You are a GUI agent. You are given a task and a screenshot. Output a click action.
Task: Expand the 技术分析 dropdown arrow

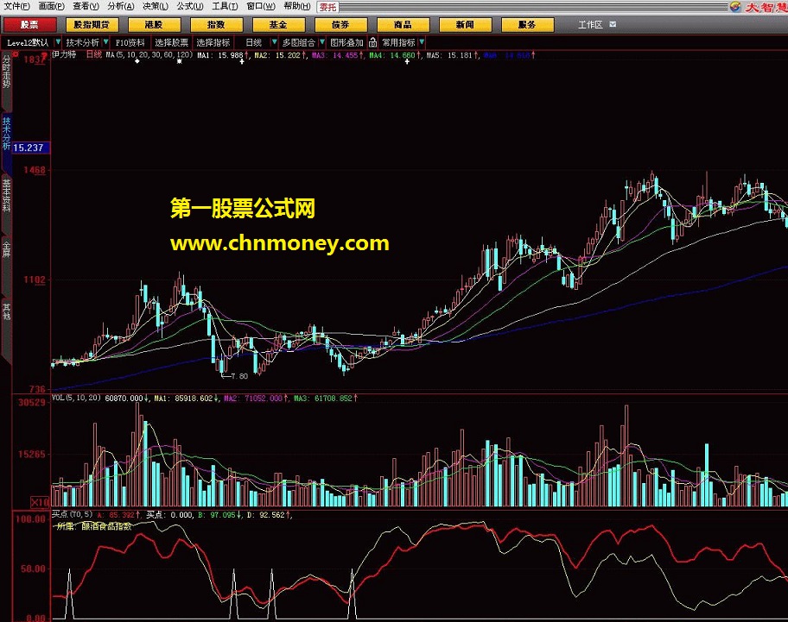click(105, 42)
